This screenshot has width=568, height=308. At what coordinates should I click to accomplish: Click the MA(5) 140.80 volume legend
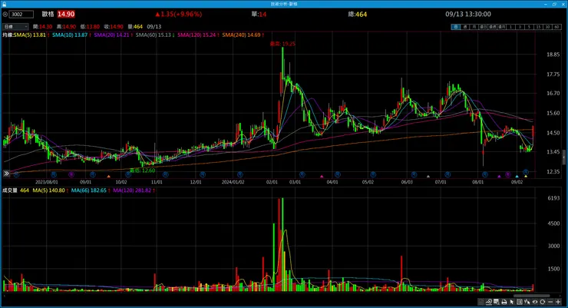[48, 190]
